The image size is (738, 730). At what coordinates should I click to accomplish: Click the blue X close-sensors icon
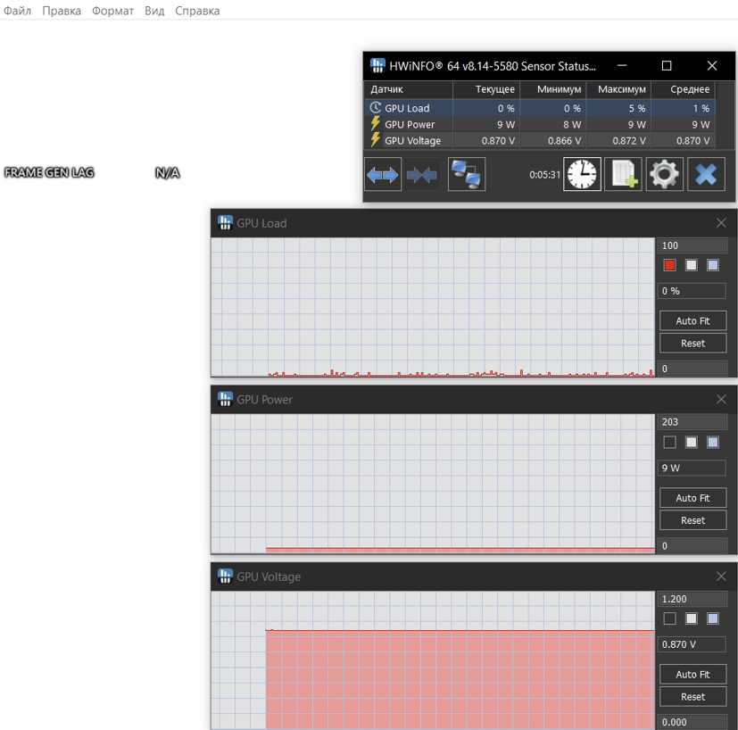706,175
